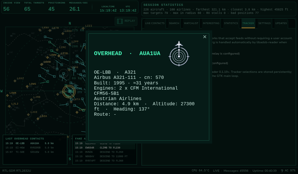Viewport: 298px width, 174px height.
Task: Click the Messages/sec value 26.1
Action: (x=74, y=9)
